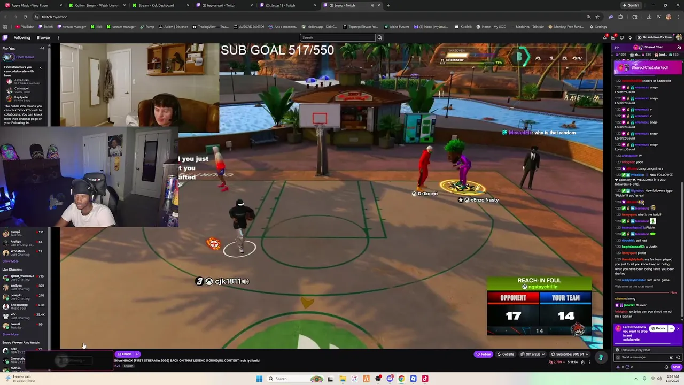
Task: Open Windows Start button
Action: click(x=259, y=379)
